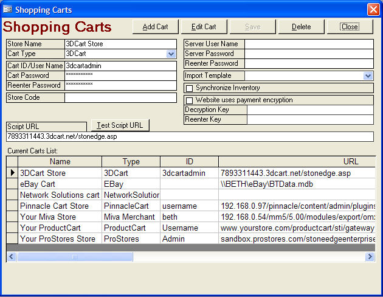Click the EBay type cell
The width and height of the screenshot is (383, 297).
coord(131,184)
